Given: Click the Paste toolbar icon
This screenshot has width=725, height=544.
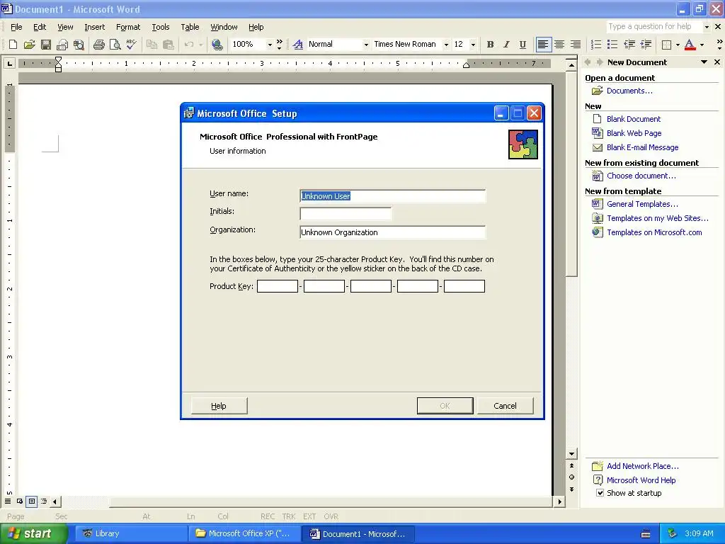Looking at the screenshot, I should [169, 45].
